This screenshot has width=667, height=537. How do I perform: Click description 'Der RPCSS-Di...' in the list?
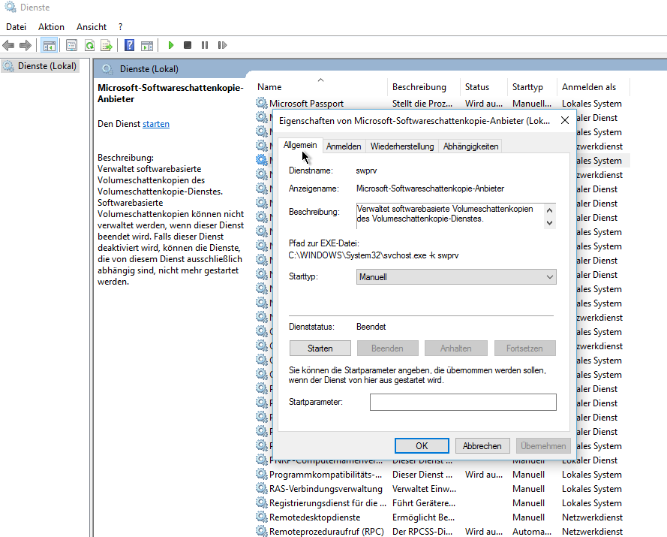point(422,532)
